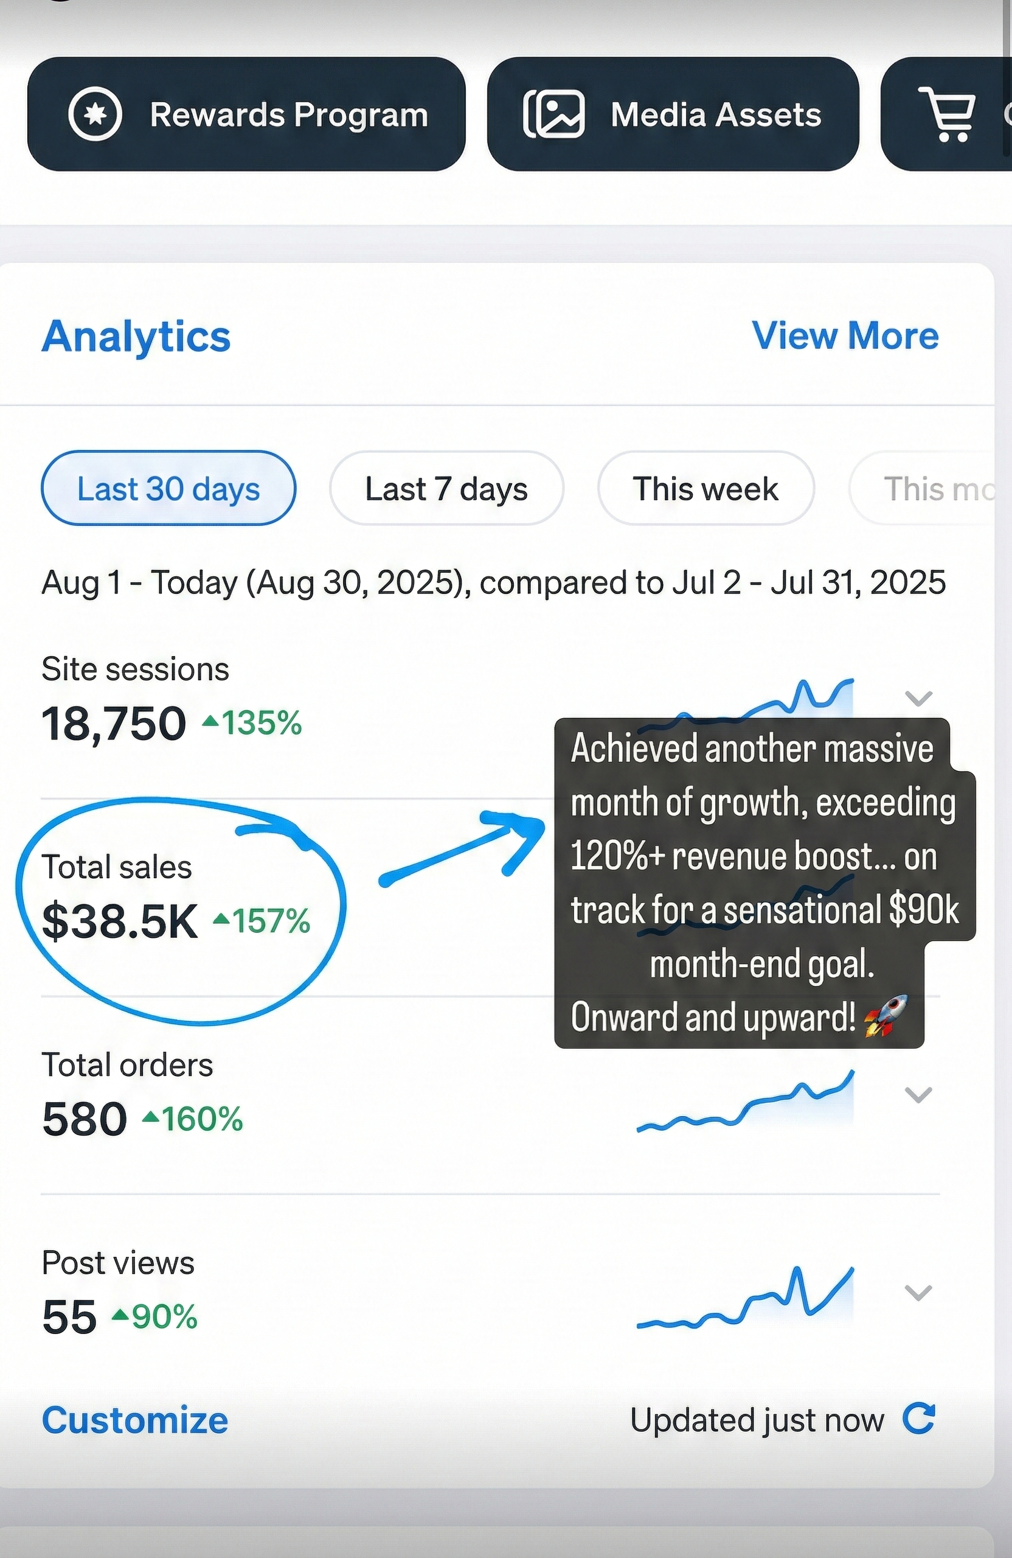Expand the Post views chevron
This screenshot has width=1012, height=1558.
[918, 1292]
